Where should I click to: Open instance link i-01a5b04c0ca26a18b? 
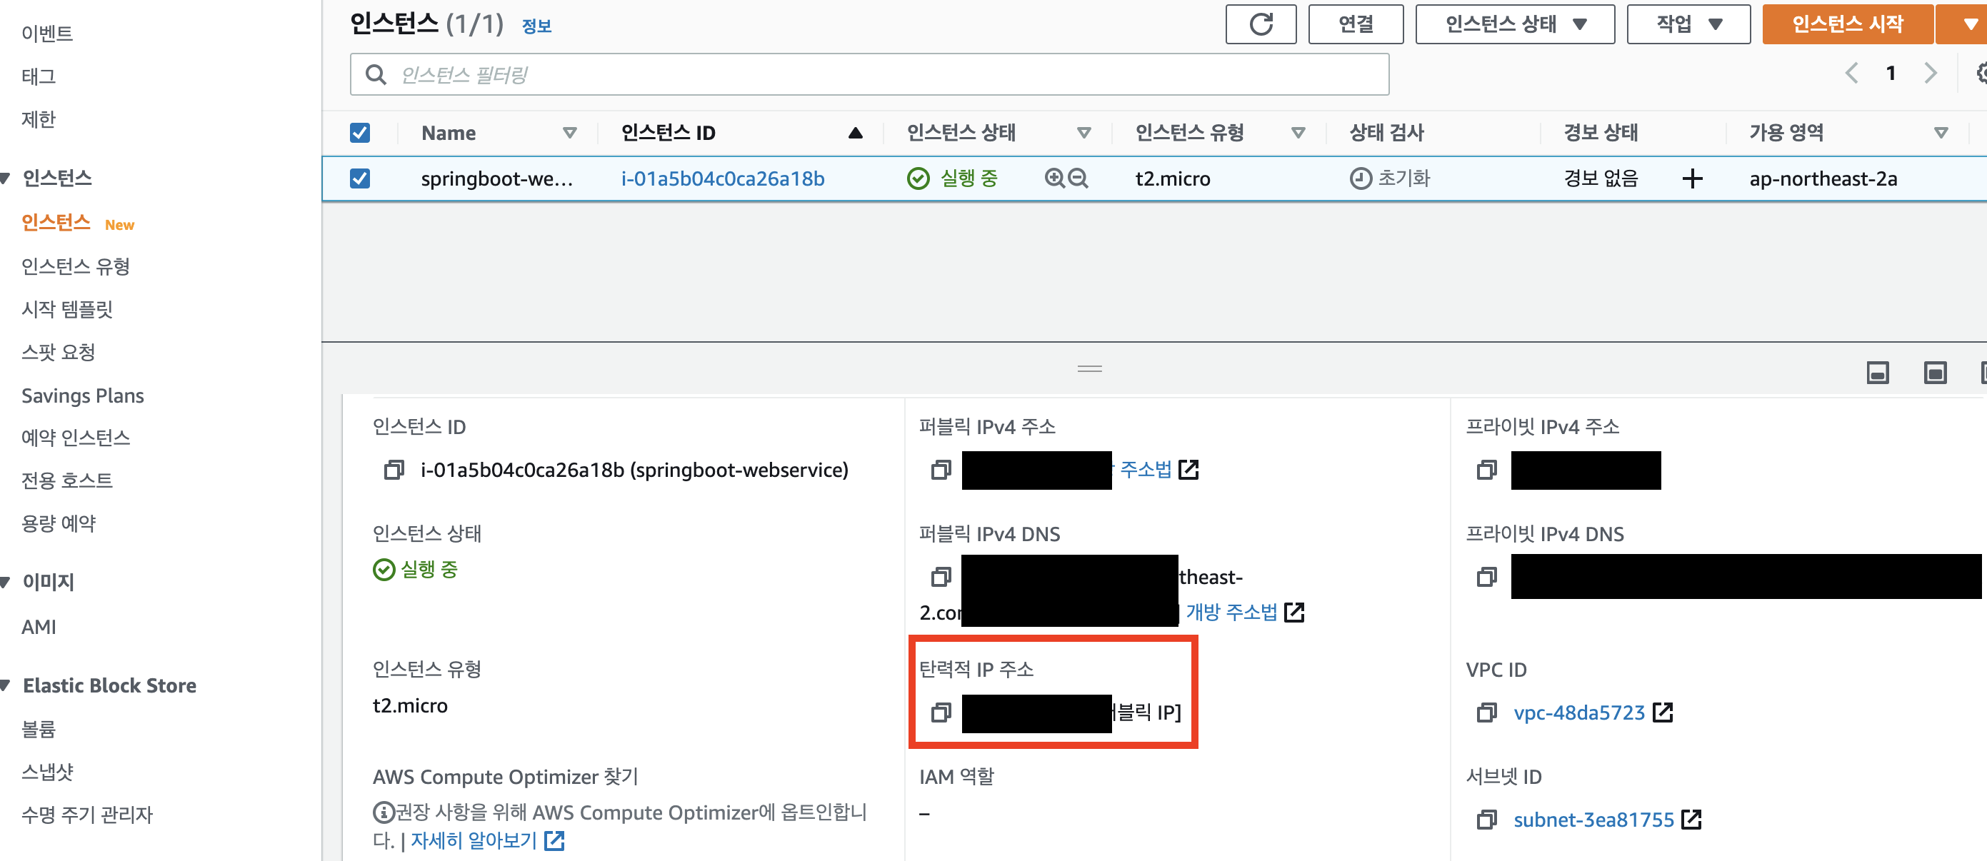coord(722,178)
